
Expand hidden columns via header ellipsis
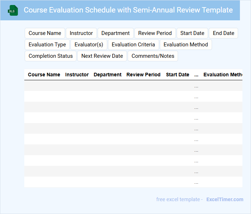coord(196,75)
